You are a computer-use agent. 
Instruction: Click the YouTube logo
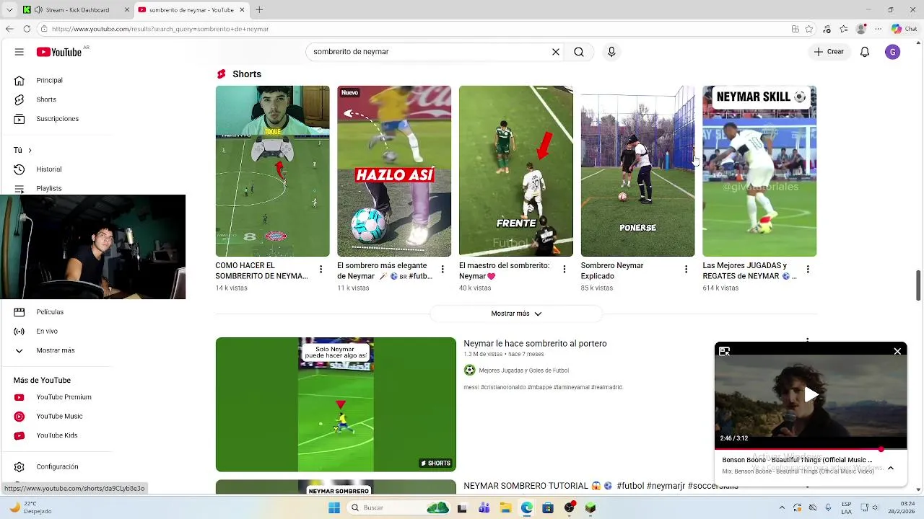pos(59,52)
